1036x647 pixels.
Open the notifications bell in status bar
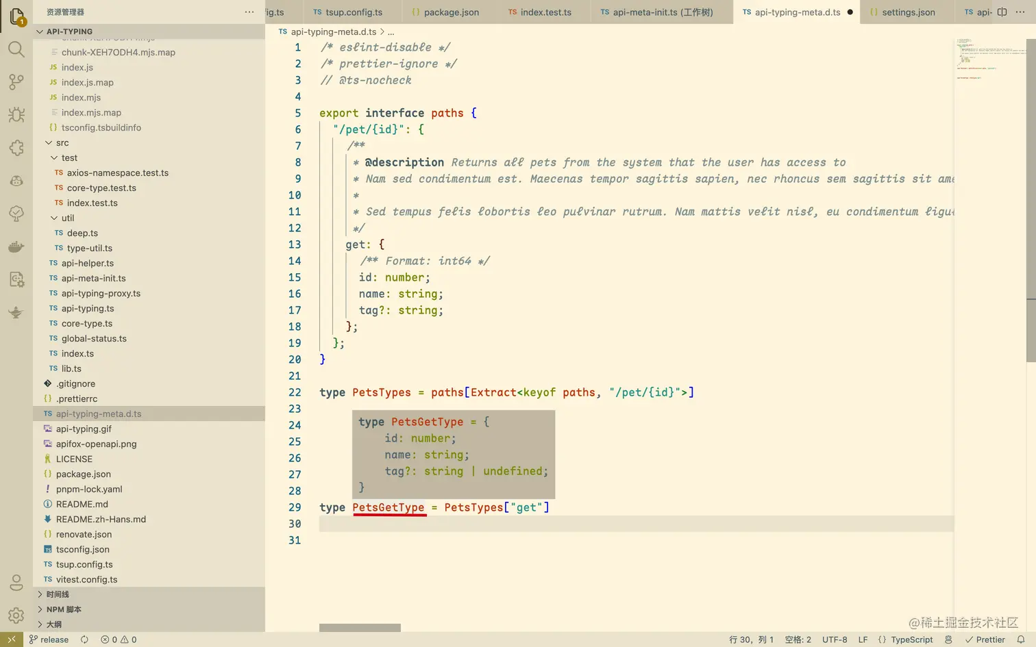[1021, 639]
